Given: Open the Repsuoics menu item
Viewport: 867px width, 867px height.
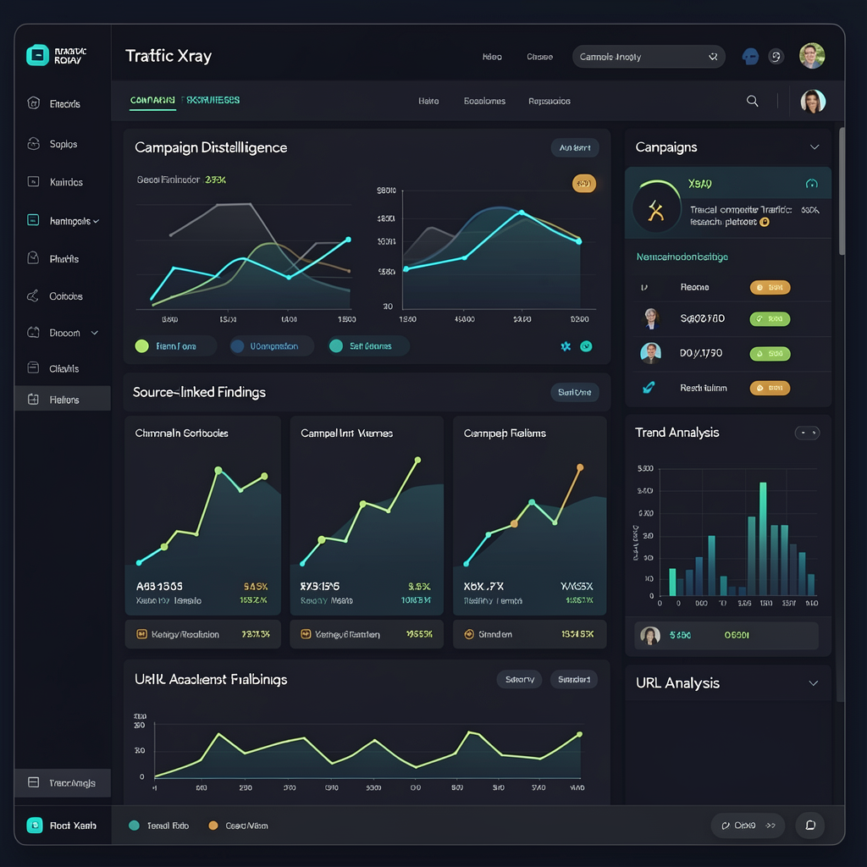Looking at the screenshot, I should pos(549,101).
